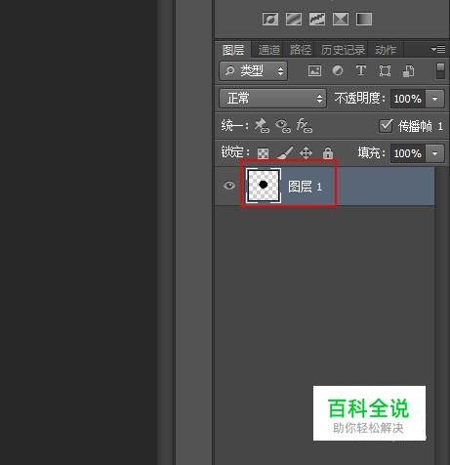Lock transparent pixels checkerboard icon
Screen dimensions: 450x465
(x=263, y=153)
